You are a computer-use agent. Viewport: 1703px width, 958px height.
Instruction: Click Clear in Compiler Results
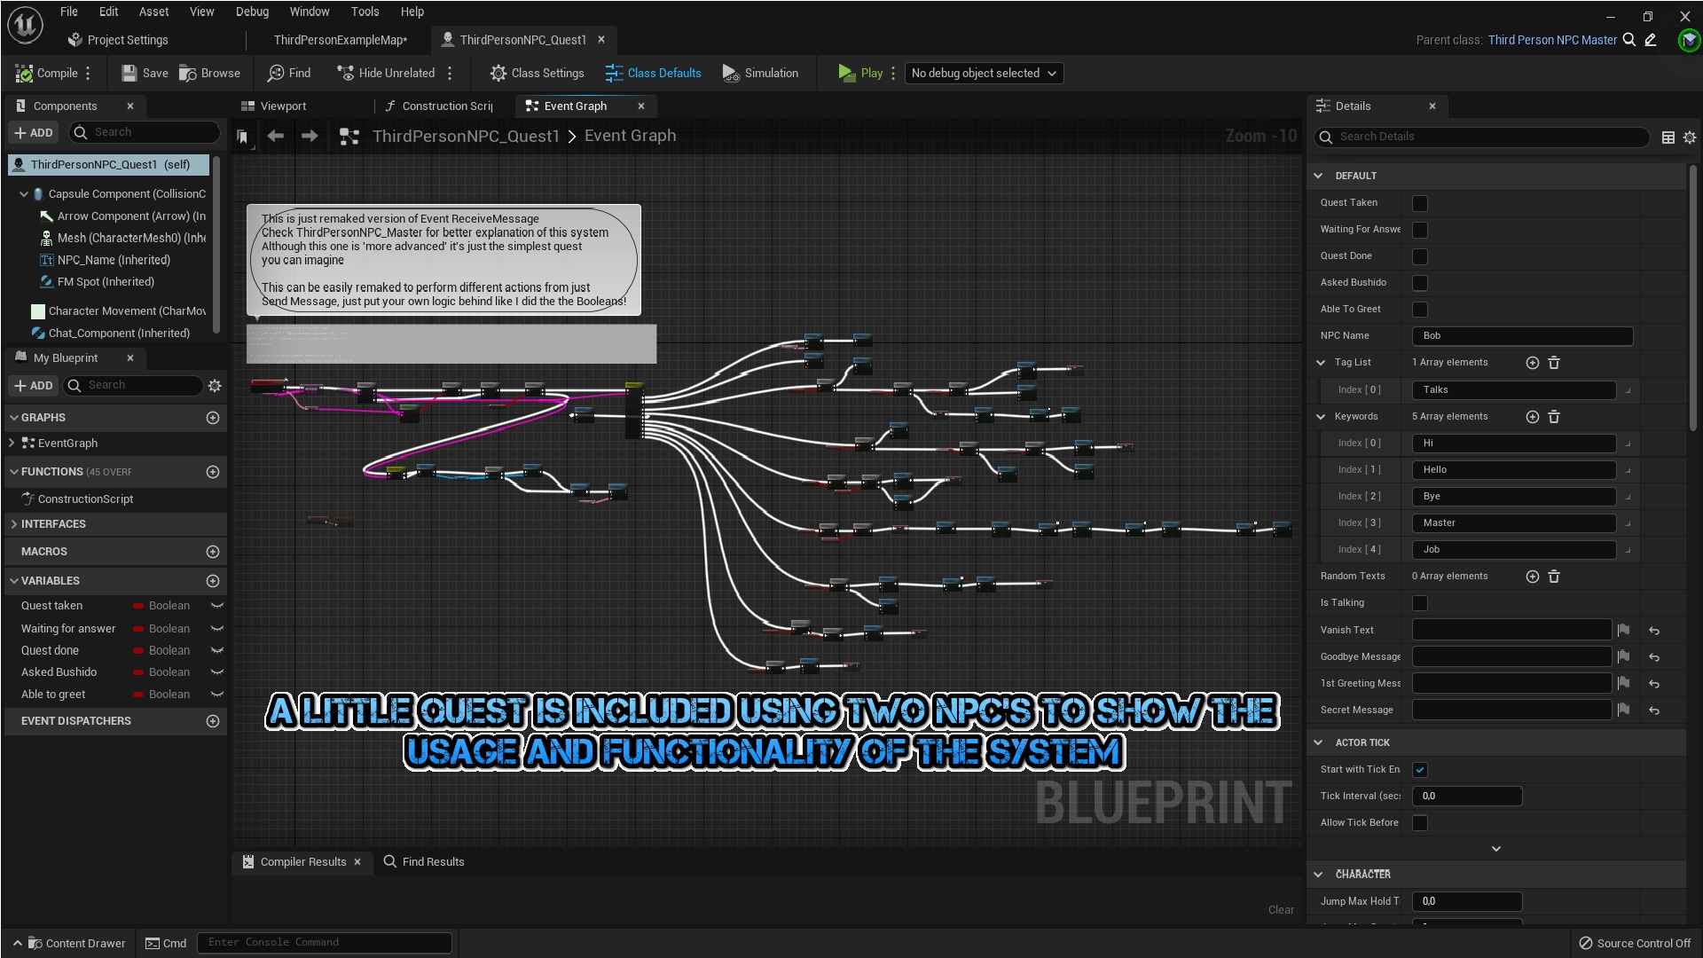point(1280,909)
